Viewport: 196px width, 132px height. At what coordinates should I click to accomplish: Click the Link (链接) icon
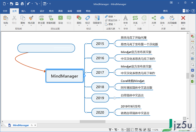click(x=106, y=16)
